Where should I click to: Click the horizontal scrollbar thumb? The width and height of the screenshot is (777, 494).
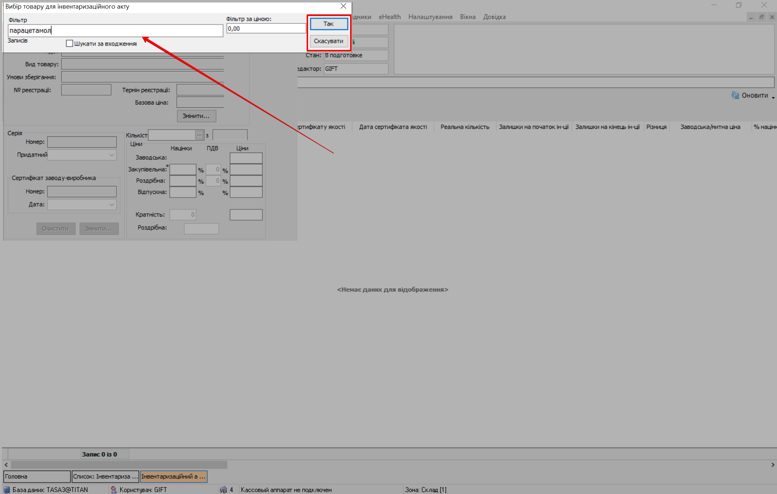coord(118,465)
